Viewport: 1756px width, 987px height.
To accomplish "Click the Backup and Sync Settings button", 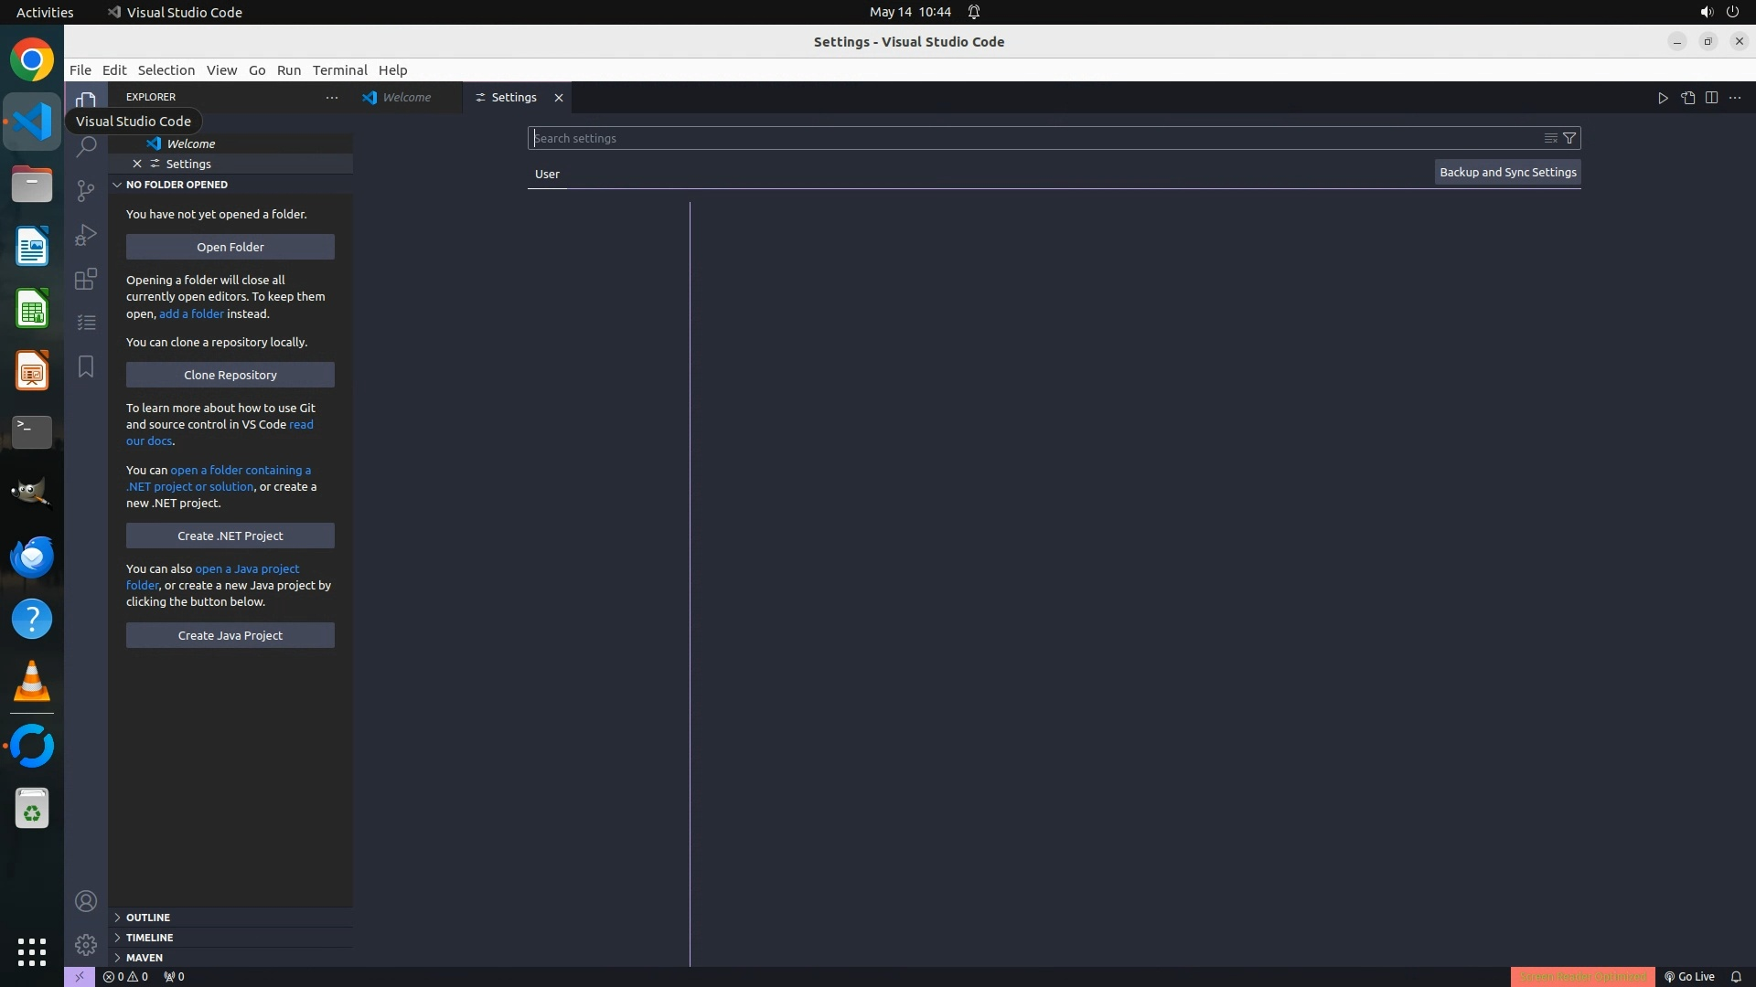I will [x=1507, y=173].
